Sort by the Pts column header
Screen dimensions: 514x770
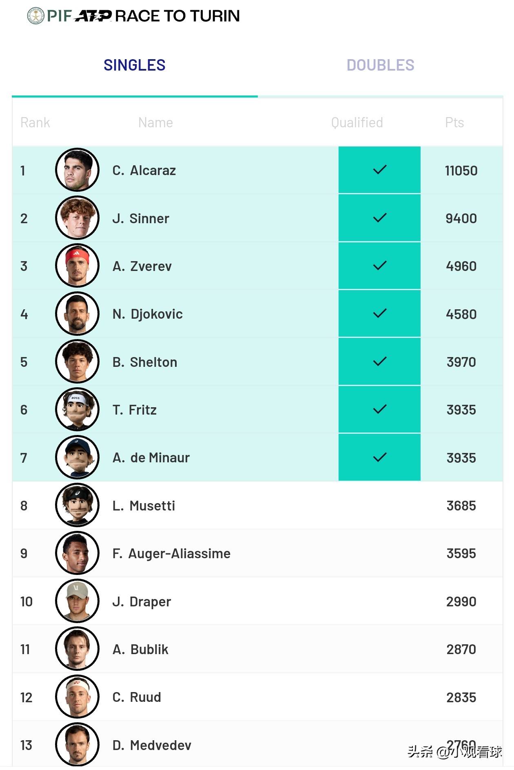[x=454, y=122]
